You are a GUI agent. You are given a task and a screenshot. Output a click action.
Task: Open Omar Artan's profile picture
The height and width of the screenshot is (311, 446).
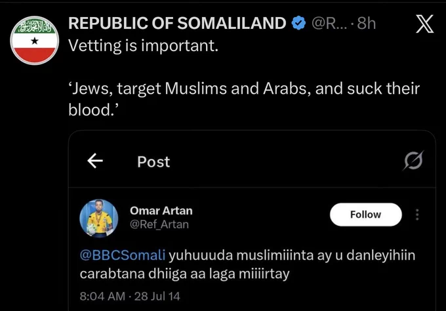98,218
